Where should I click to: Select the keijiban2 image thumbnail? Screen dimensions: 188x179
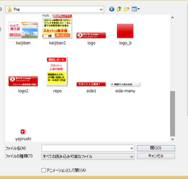click(57, 26)
